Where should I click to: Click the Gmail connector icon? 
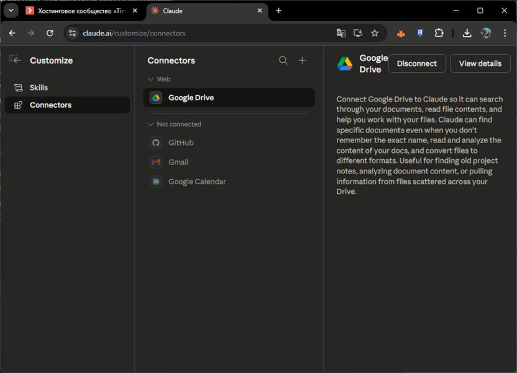pyautogui.click(x=156, y=162)
